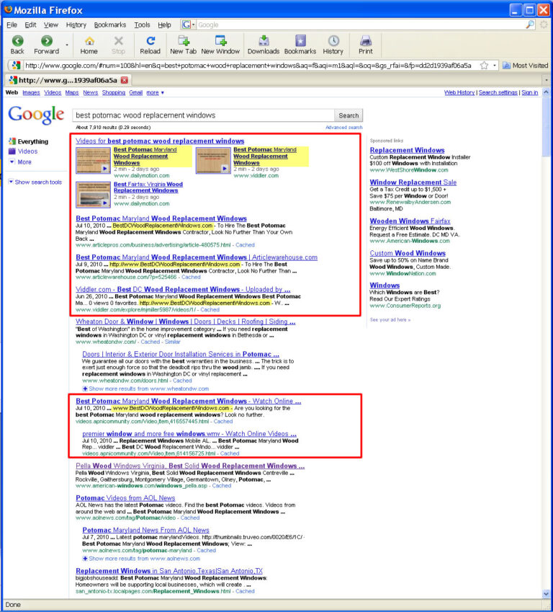Click the green Forward arrow icon
553x612 pixels.
[x=47, y=41]
